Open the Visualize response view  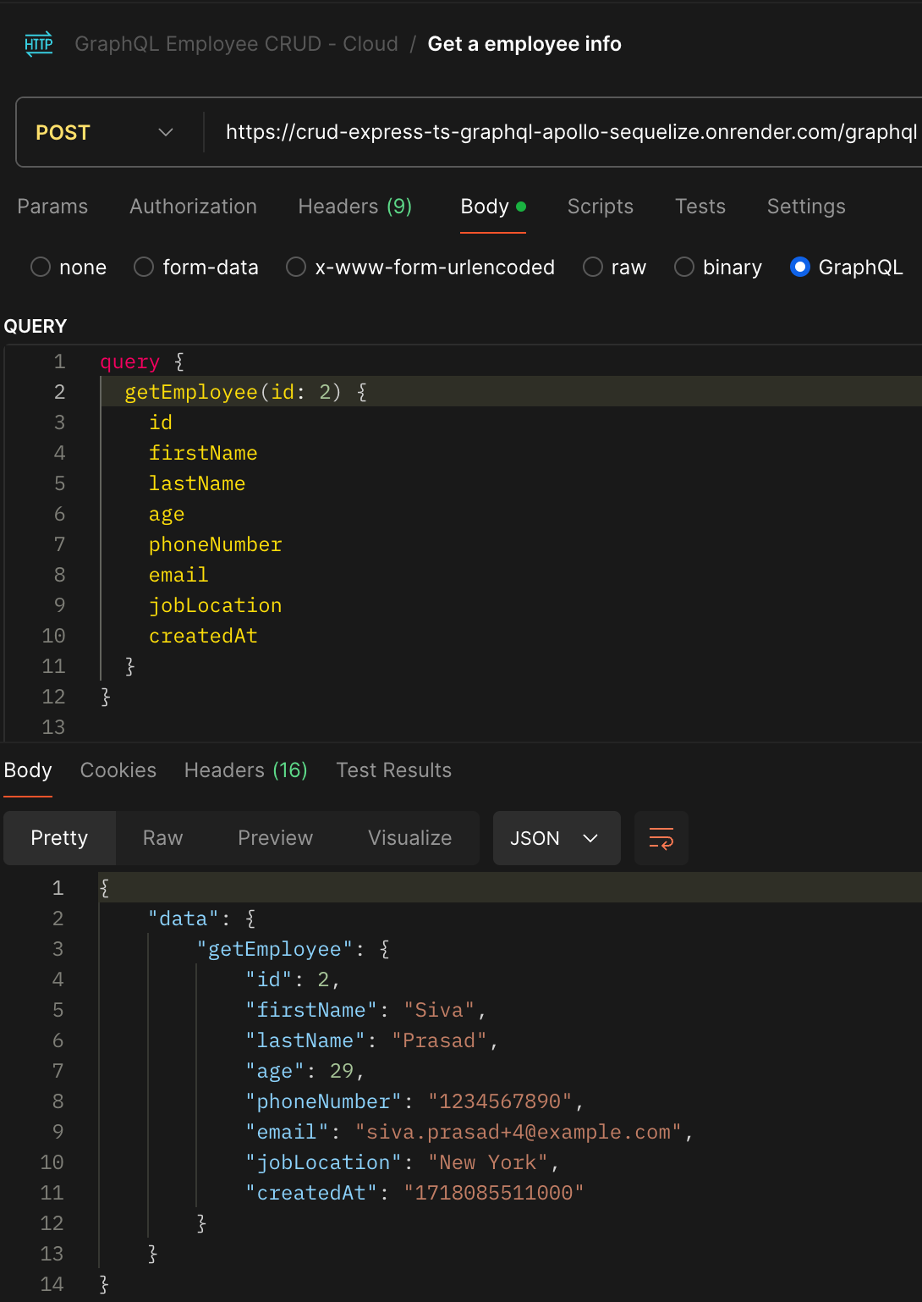(410, 838)
